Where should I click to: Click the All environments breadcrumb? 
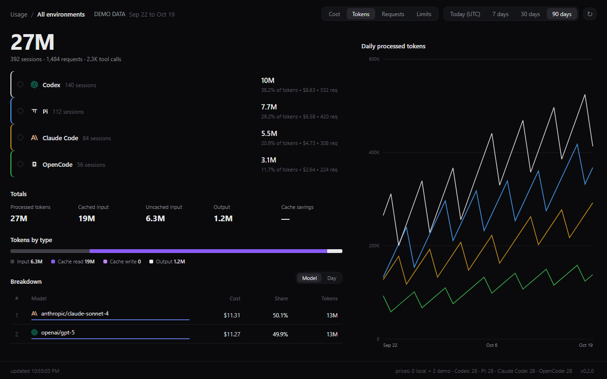click(x=61, y=14)
